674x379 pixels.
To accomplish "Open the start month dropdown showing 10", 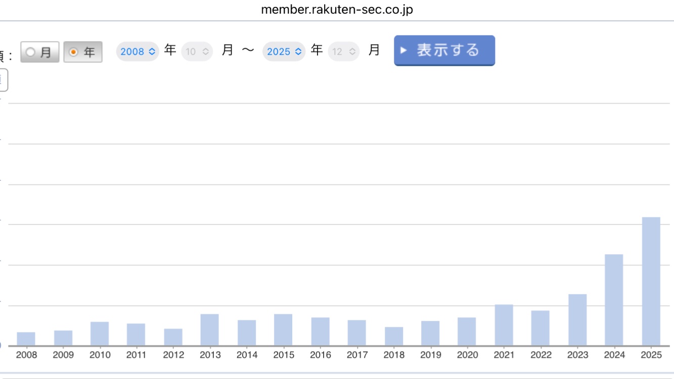I will [197, 52].
